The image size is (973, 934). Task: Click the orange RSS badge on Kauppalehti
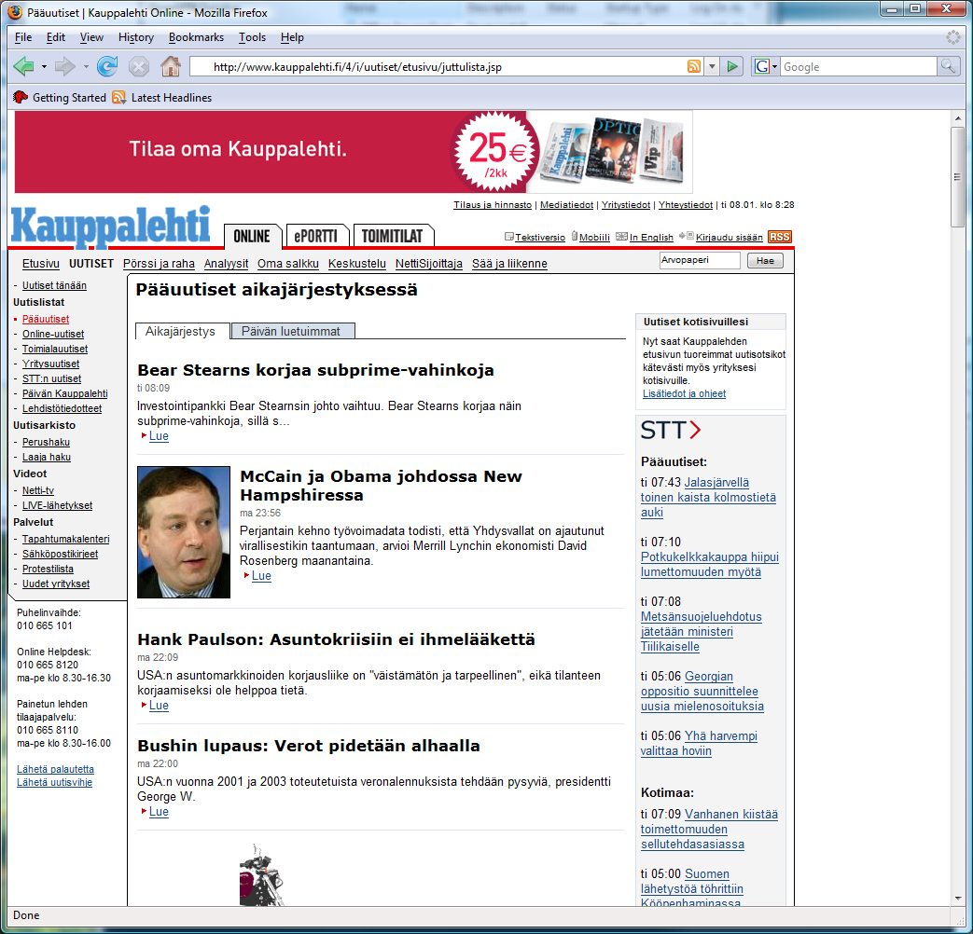[x=779, y=237]
